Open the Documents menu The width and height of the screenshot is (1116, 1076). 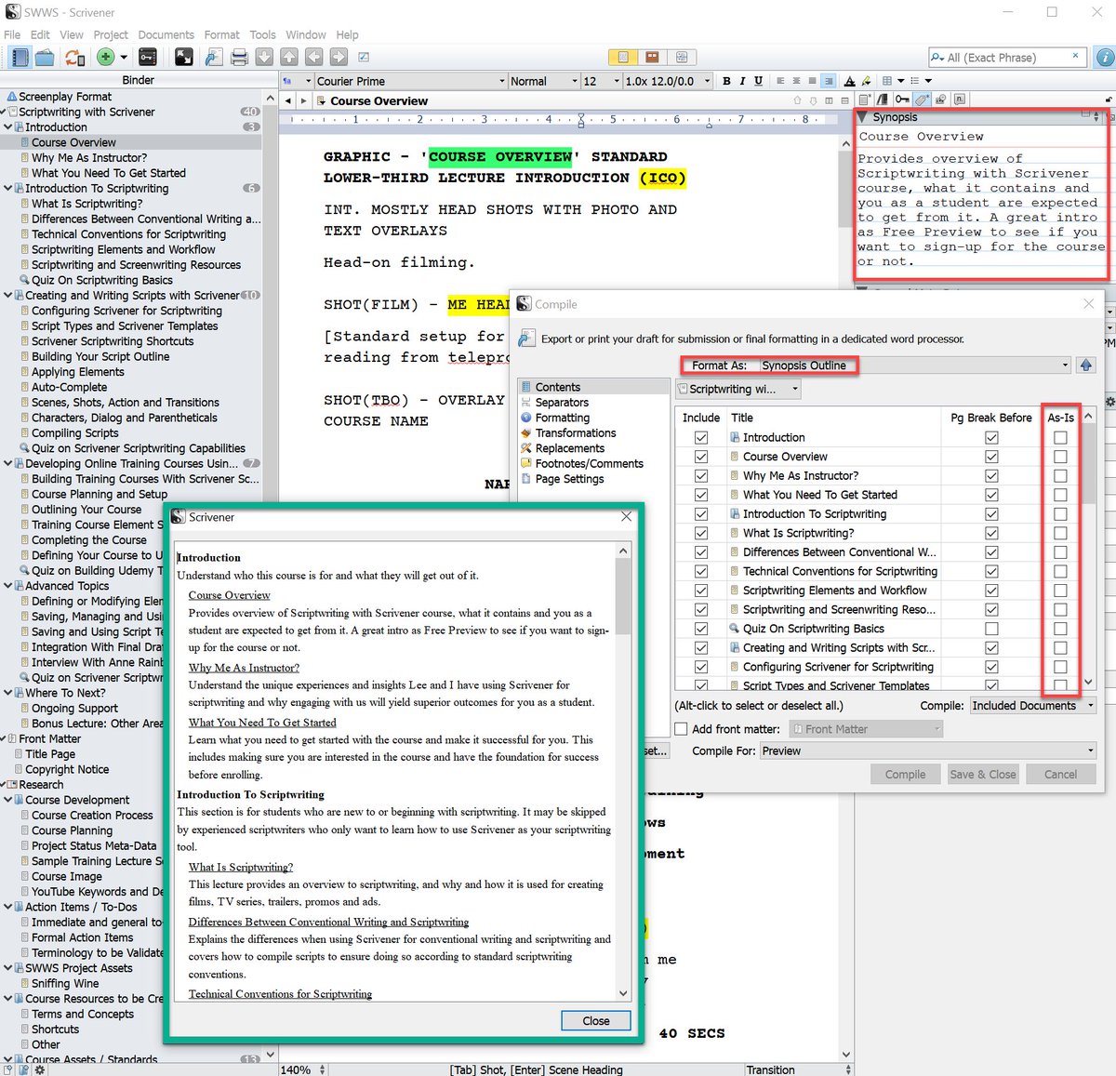click(166, 34)
